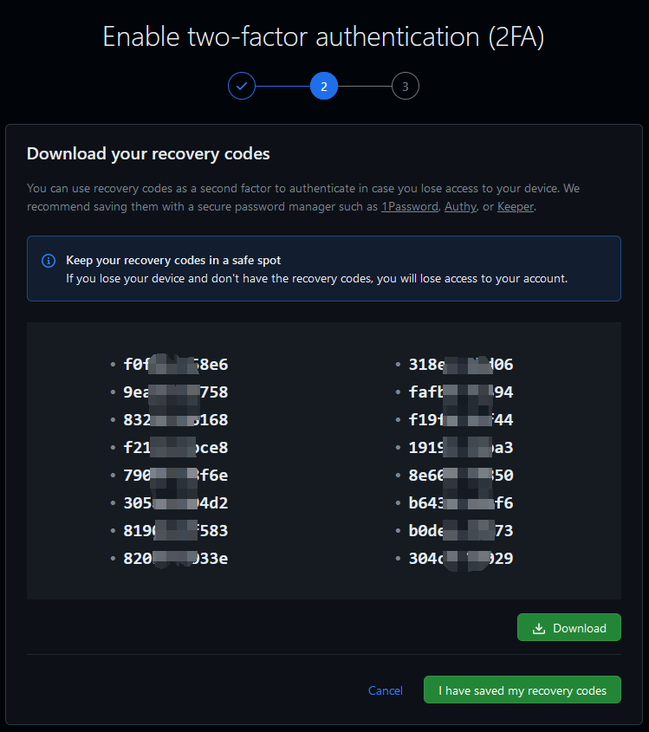Click the recovery code starting with 318e
The width and height of the screenshot is (649, 732).
pyautogui.click(x=461, y=365)
